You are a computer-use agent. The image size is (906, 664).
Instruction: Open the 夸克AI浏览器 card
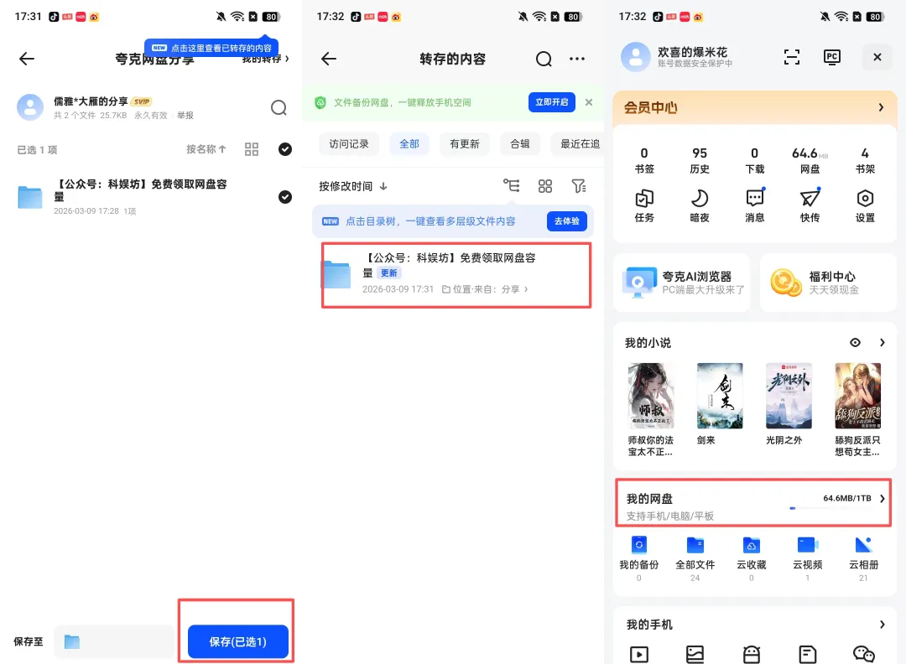click(x=682, y=283)
